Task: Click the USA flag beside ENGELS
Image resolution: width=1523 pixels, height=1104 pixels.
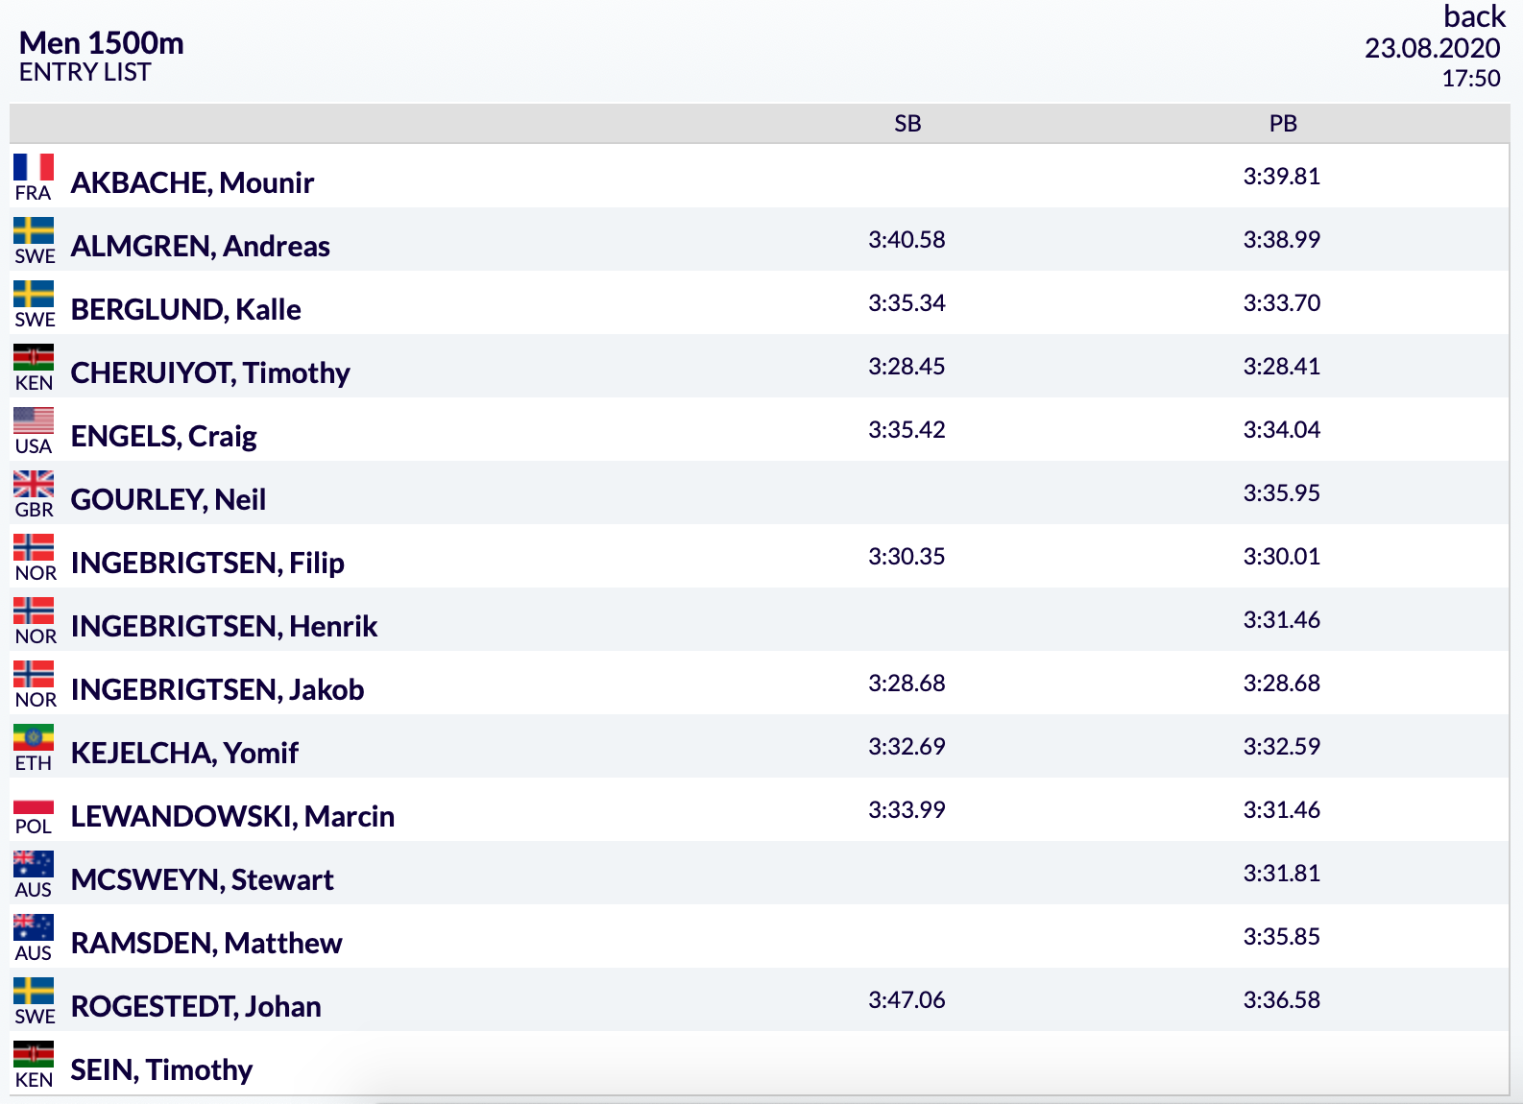Action: point(34,420)
